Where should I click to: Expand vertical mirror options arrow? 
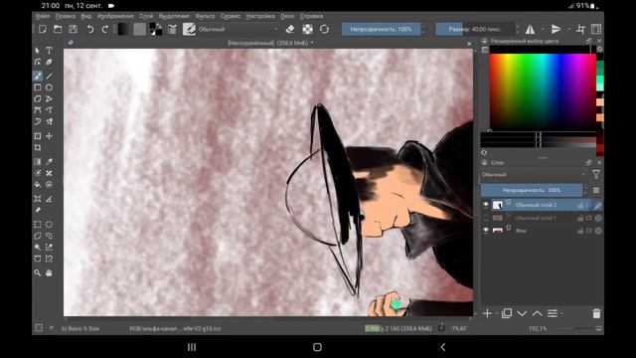point(569,29)
